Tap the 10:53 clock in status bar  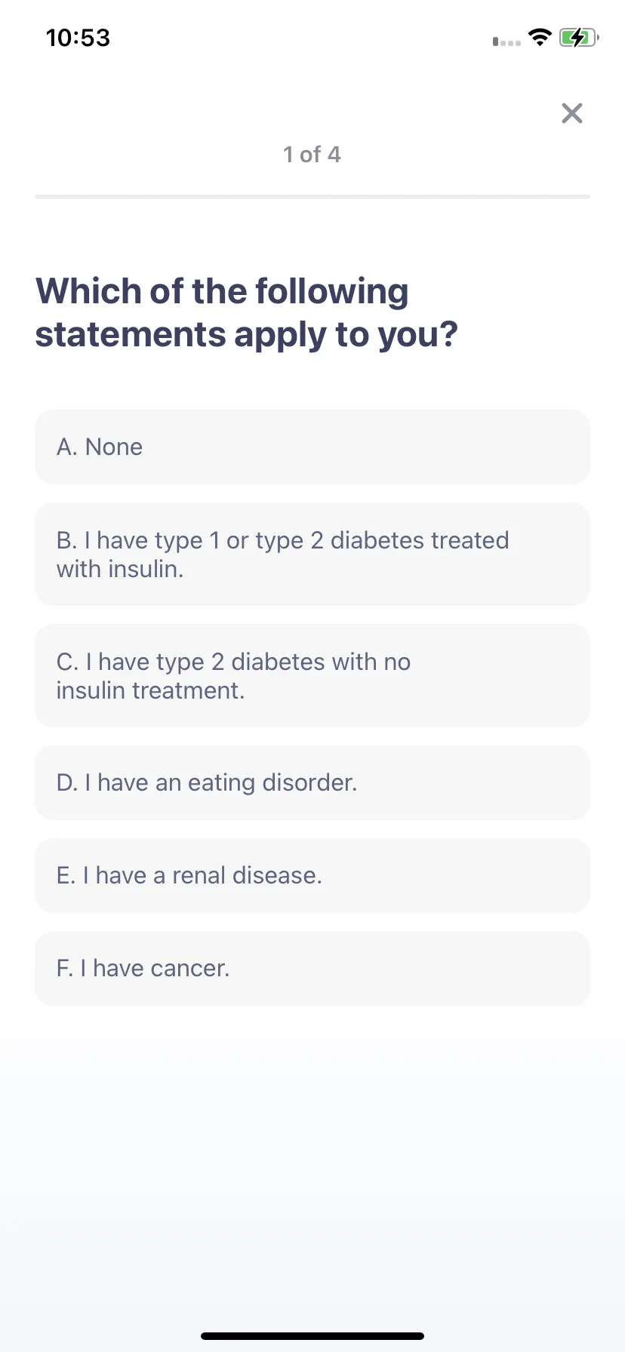[x=78, y=38]
